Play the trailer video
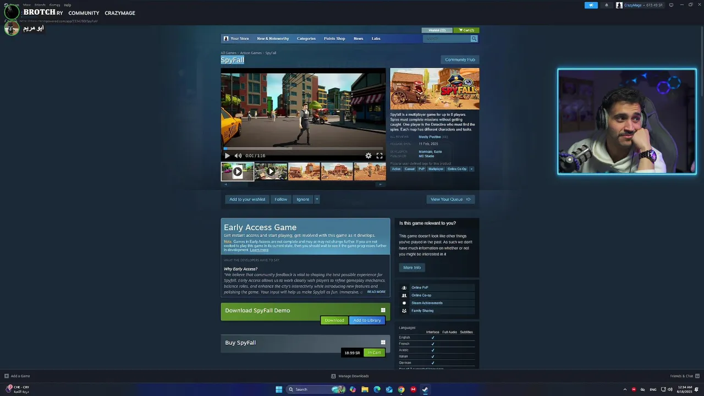The width and height of the screenshot is (704, 396). coord(227,156)
